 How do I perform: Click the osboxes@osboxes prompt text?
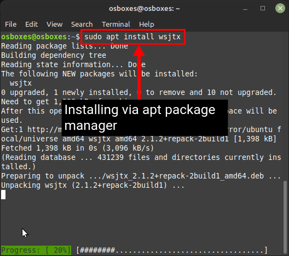pyautogui.click(x=34, y=37)
